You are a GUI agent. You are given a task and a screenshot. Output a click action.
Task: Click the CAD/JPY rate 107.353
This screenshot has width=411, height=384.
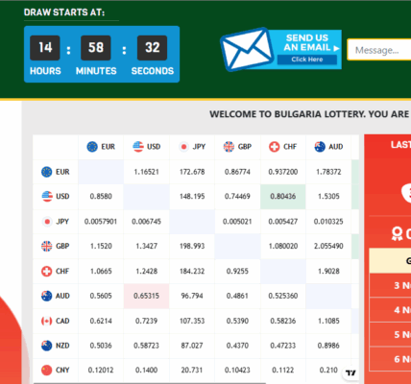click(x=192, y=321)
